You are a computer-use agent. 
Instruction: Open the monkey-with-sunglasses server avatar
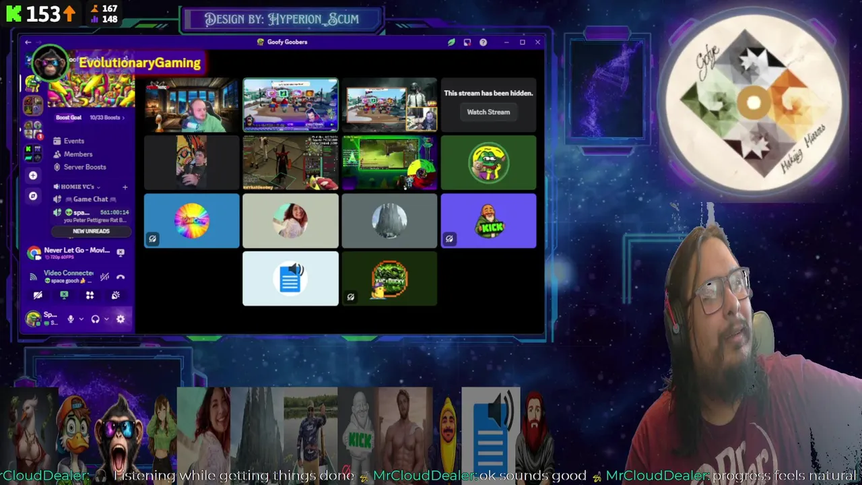coord(49,63)
